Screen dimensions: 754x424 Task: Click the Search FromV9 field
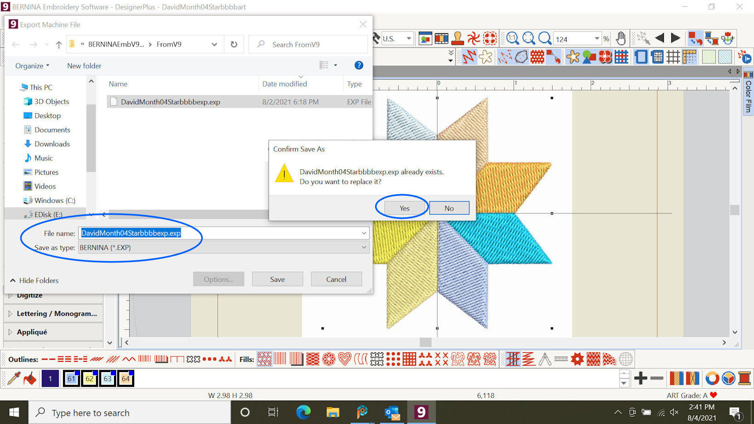(x=308, y=44)
